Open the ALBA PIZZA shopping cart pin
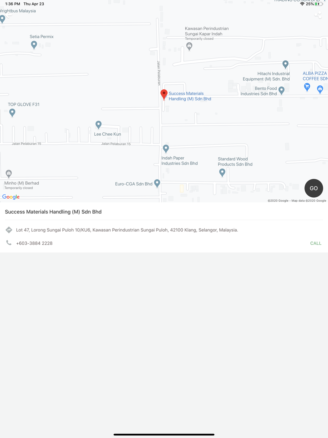328x438 pixels. click(x=307, y=87)
